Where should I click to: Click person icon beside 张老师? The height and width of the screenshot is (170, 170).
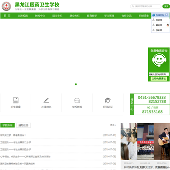point(153,20)
